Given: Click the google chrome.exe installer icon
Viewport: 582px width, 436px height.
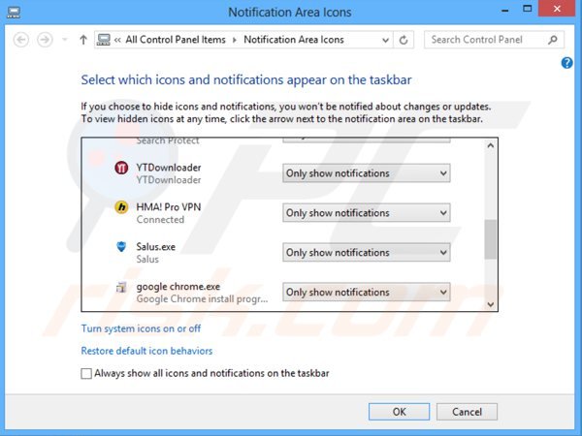Looking at the screenshot, I should pos(121,287).
